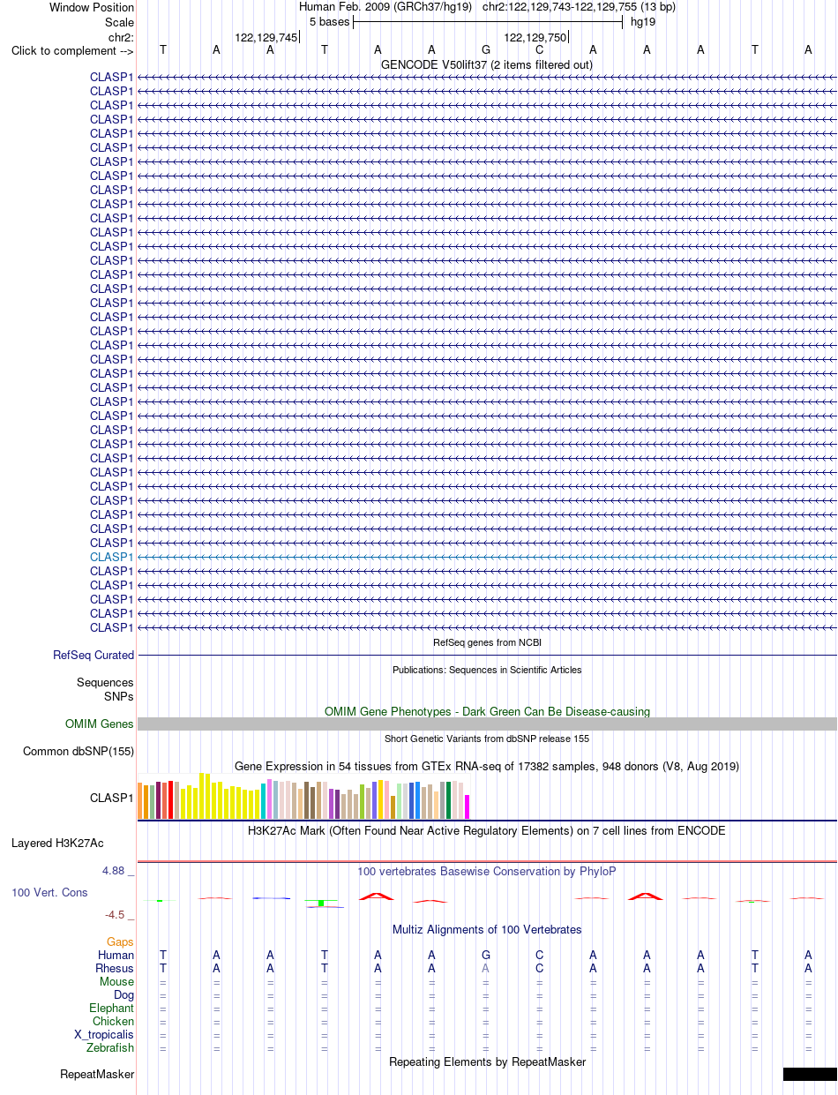Select the Scale track label

(x=119, y=22)
